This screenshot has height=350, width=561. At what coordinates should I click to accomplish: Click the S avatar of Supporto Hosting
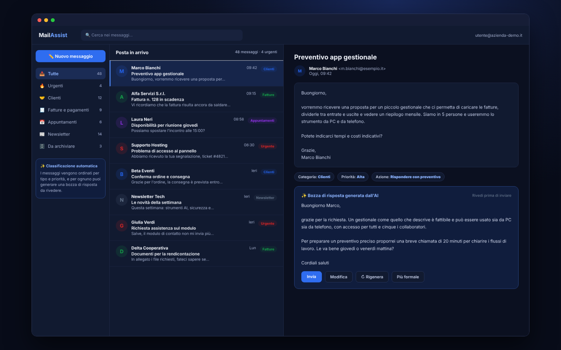[122, 148]
